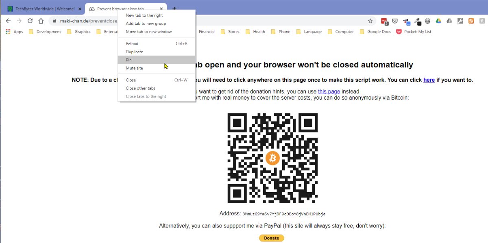Screen dimensions: 488x243
Task: Close the Prevent browser close tab
Action: coord(161,9)
